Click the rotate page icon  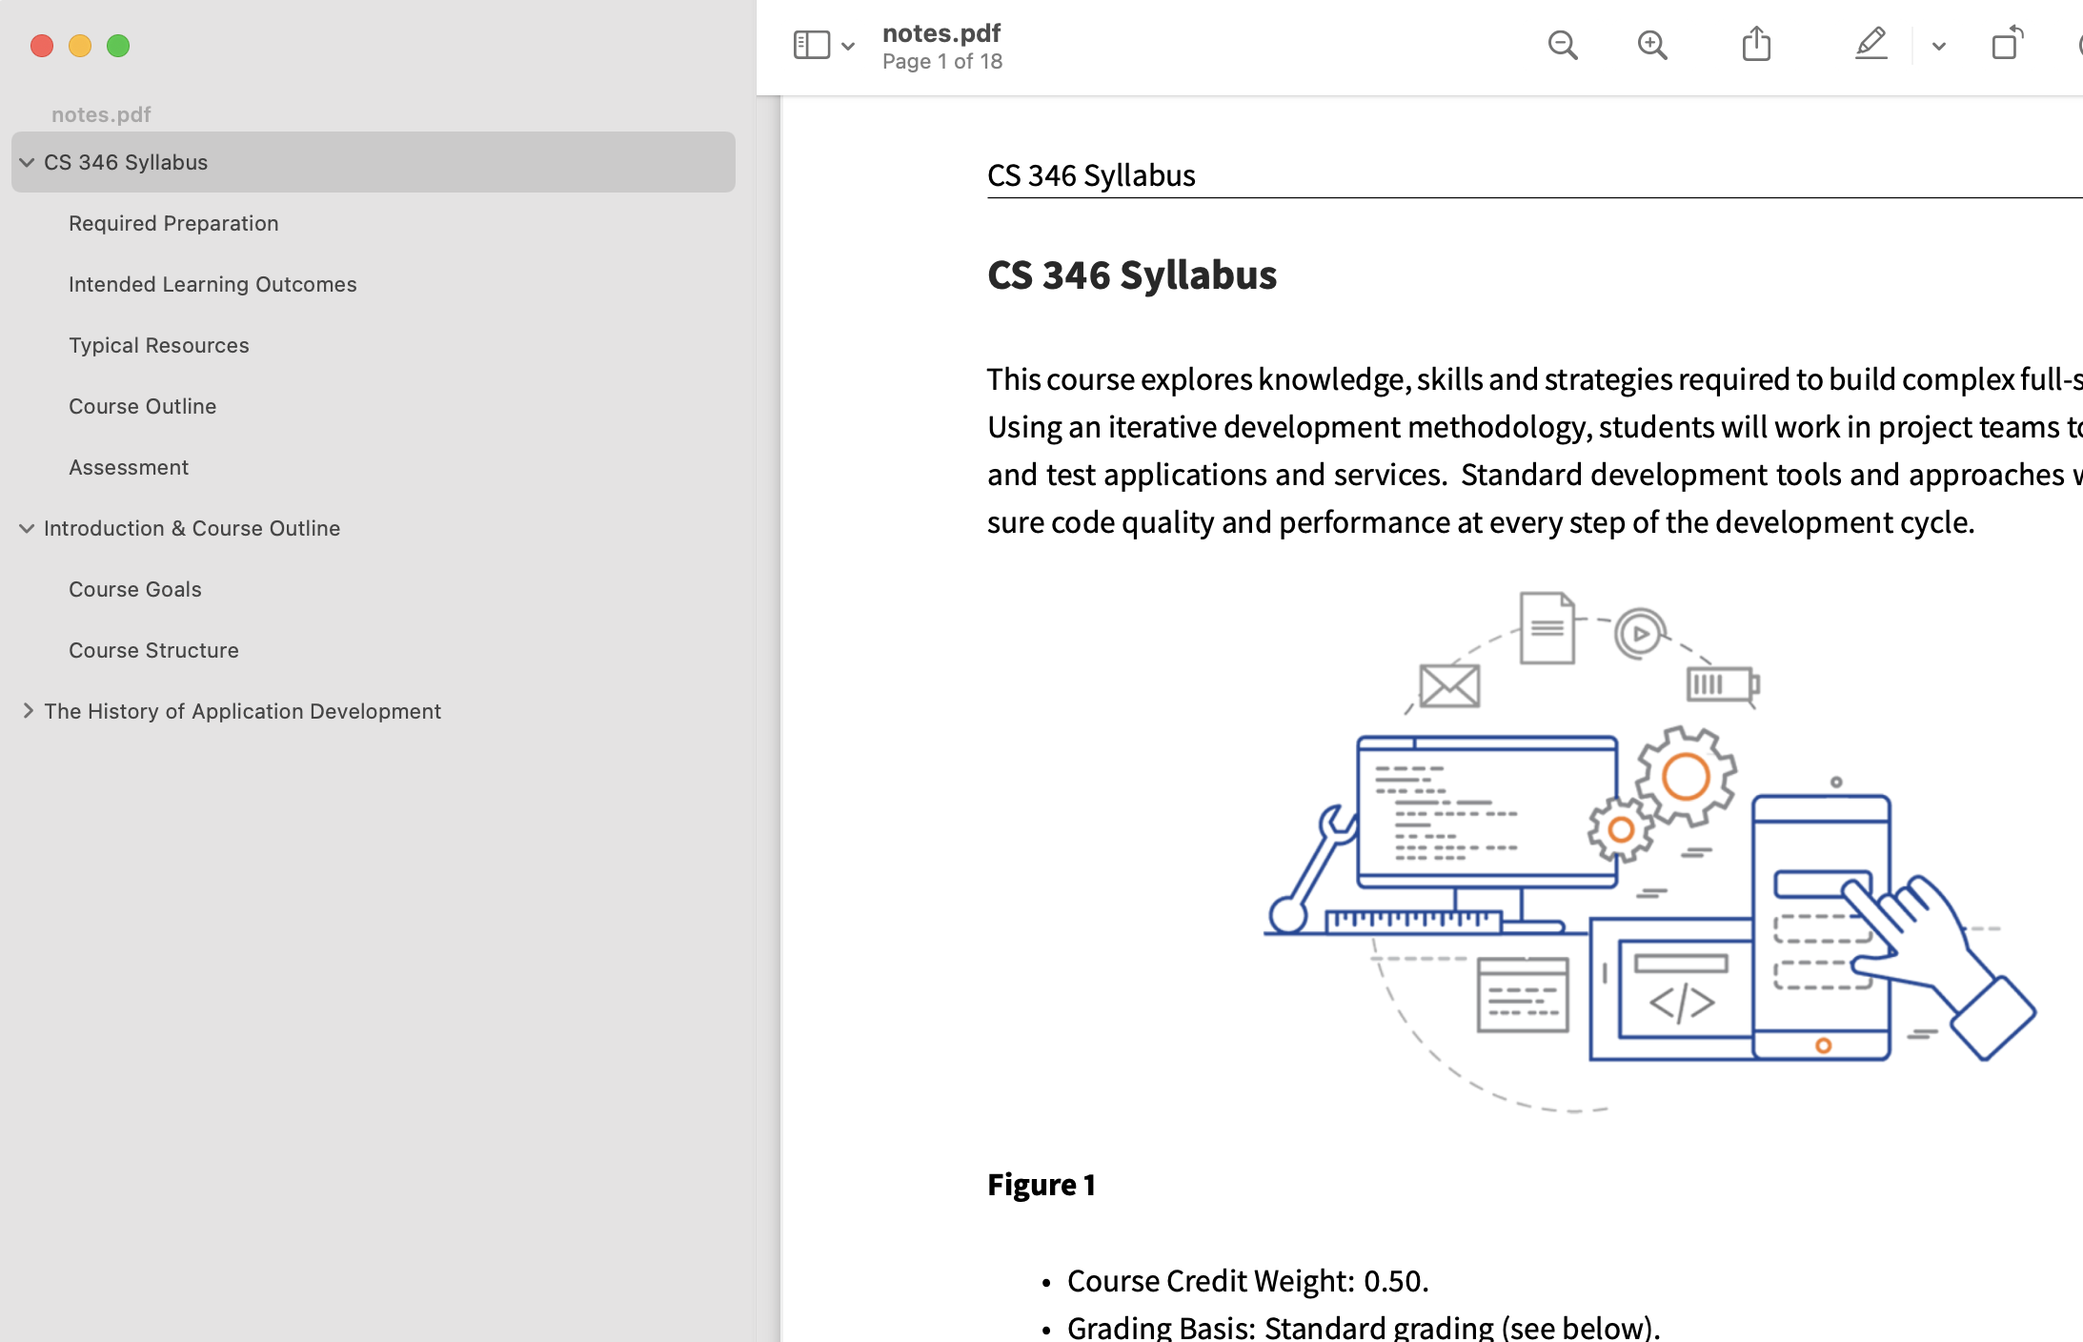(x=2006, y=43)
